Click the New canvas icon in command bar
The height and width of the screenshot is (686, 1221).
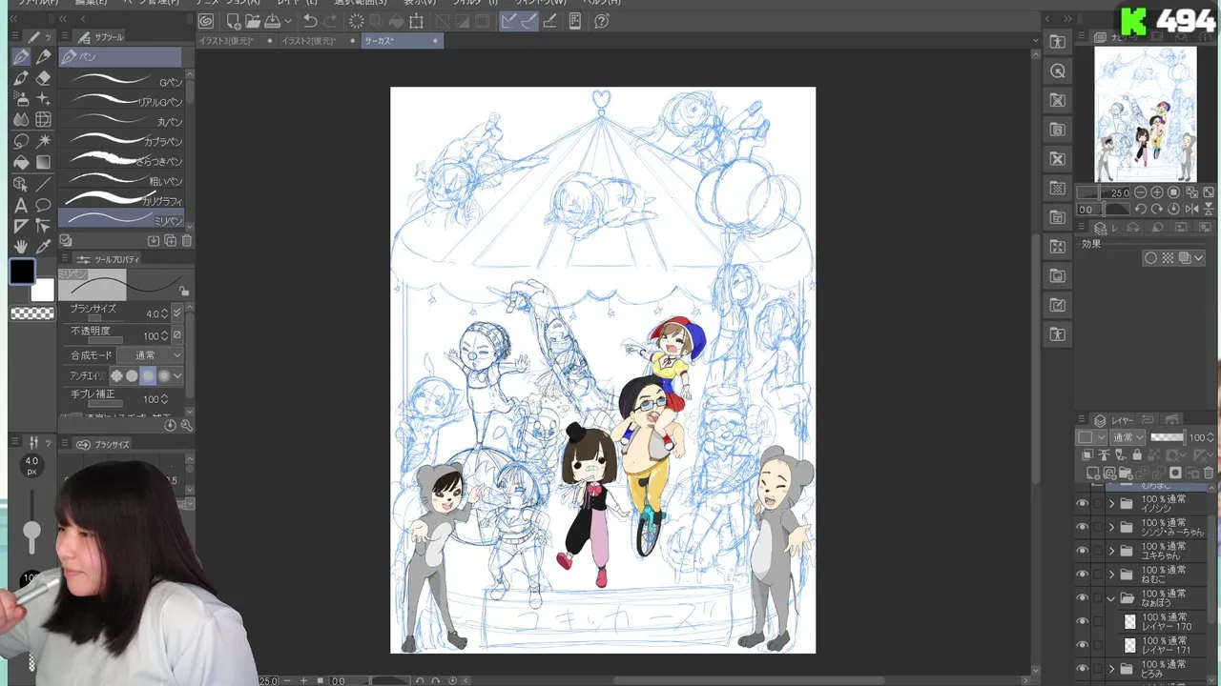tap(234, 21)
